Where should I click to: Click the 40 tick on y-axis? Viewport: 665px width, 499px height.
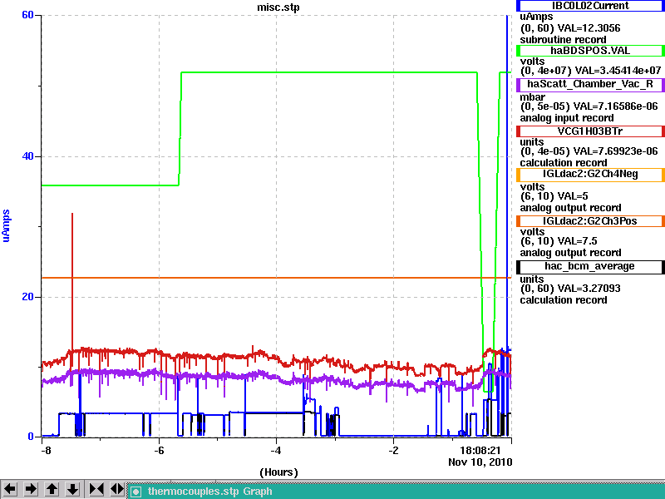coord(27,156)
